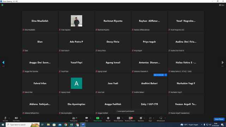Open the weather widget showing 30°C

click(189, 125)
